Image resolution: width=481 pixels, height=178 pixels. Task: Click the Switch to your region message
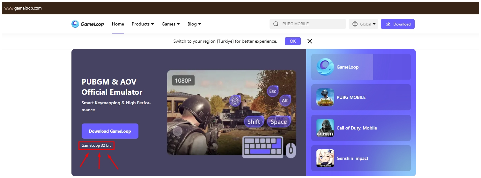coord(225,41)
